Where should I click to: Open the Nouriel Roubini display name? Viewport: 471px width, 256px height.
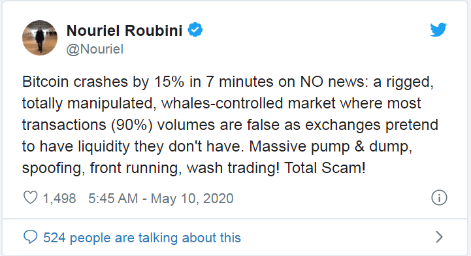(x=124, y=30)
